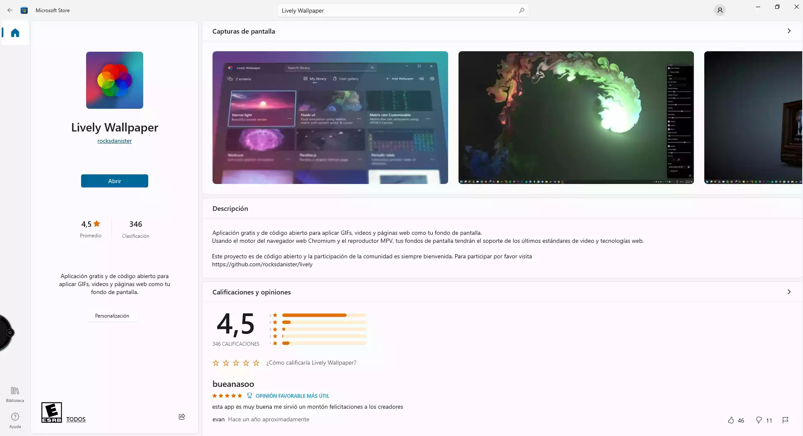Click the 'Lively Wallpaper' app title
This screenshot has height=436, width=803.
(115, 128)
